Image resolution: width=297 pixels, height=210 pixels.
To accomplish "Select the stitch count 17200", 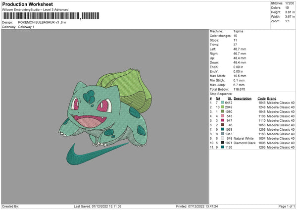I will [x=290, y=3].
